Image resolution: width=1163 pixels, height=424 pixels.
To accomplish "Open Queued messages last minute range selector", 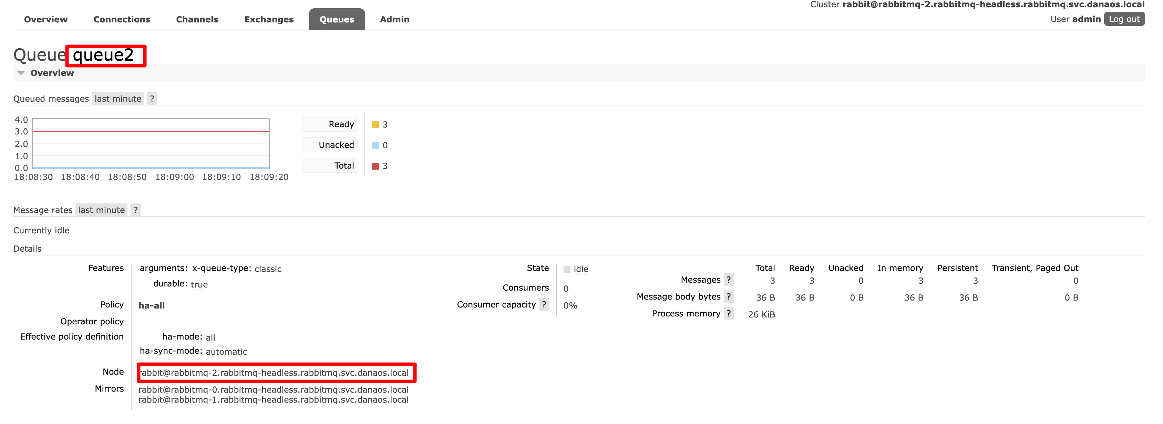I will 118,99.
